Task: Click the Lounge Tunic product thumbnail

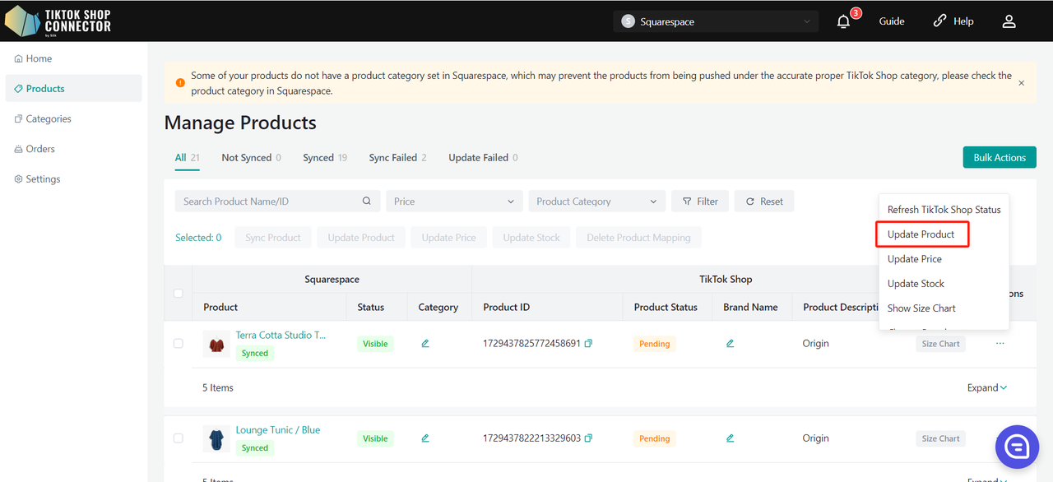Action: pyautogui.click(x=216, y=438)
